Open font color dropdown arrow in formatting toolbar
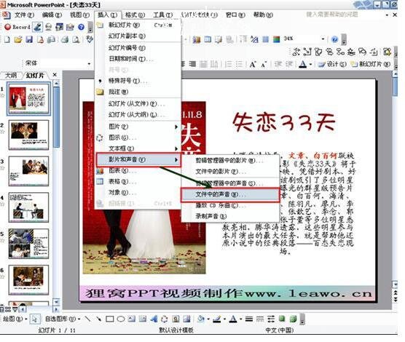The width and height of the screenshot is (405, 342). tap(310, 64)
